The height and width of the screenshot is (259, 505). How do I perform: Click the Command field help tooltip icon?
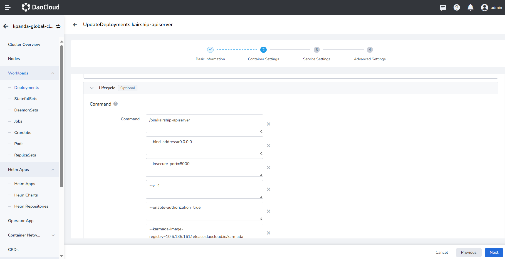pyautogui.click(x=116, y=104)
